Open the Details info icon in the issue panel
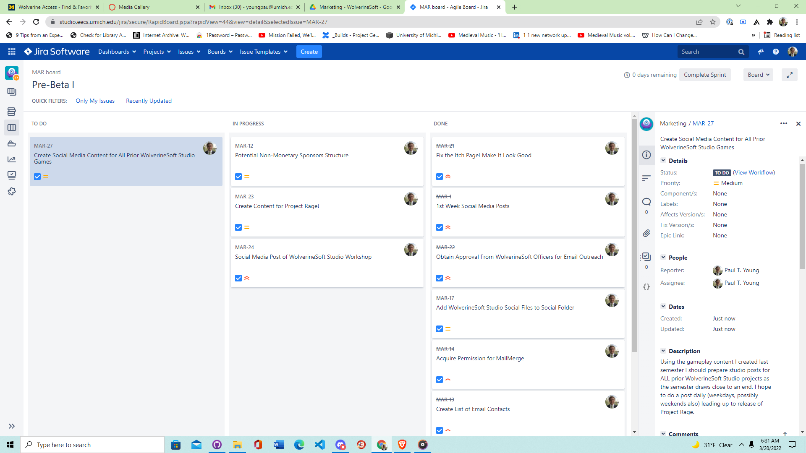 (x=646, y=155)
